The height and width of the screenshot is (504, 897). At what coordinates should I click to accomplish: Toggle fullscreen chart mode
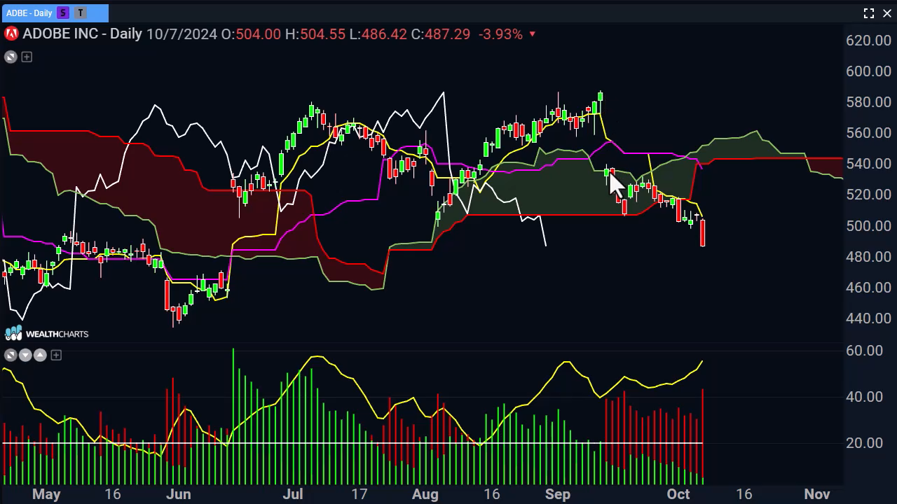pyautogui.click(x=869, y=13)
